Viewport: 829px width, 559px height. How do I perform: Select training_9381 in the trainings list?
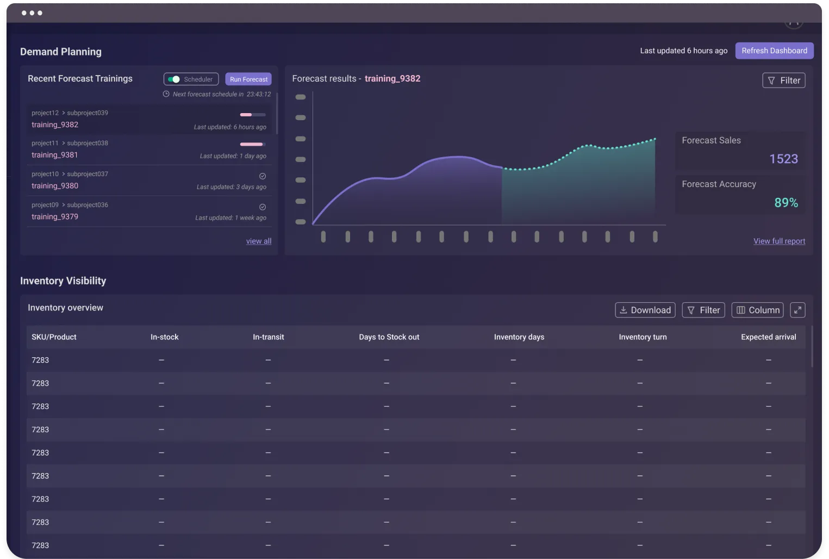point(55,155)
